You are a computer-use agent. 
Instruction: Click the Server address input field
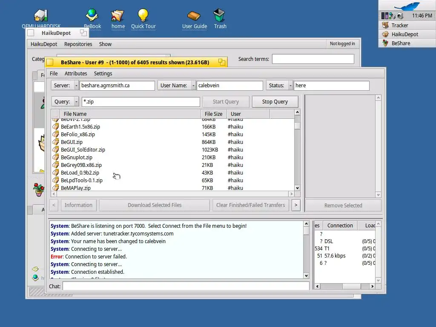pos(117,86)
